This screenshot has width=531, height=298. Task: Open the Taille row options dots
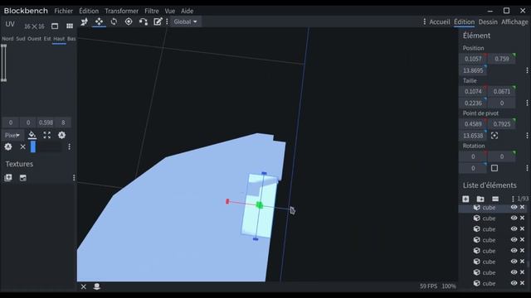click(x=527, y=103)
